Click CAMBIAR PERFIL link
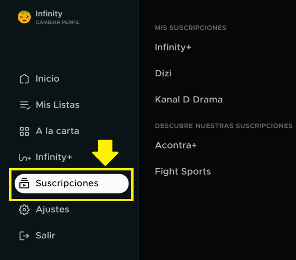The width and height of the screenshot is (296, 260). [x=57, y=23]
